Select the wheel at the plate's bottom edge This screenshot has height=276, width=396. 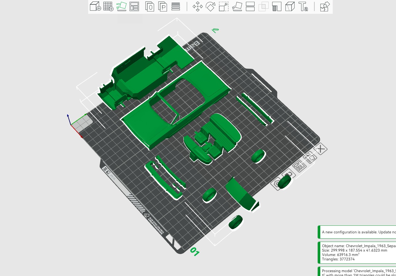[x=236, y=223]
